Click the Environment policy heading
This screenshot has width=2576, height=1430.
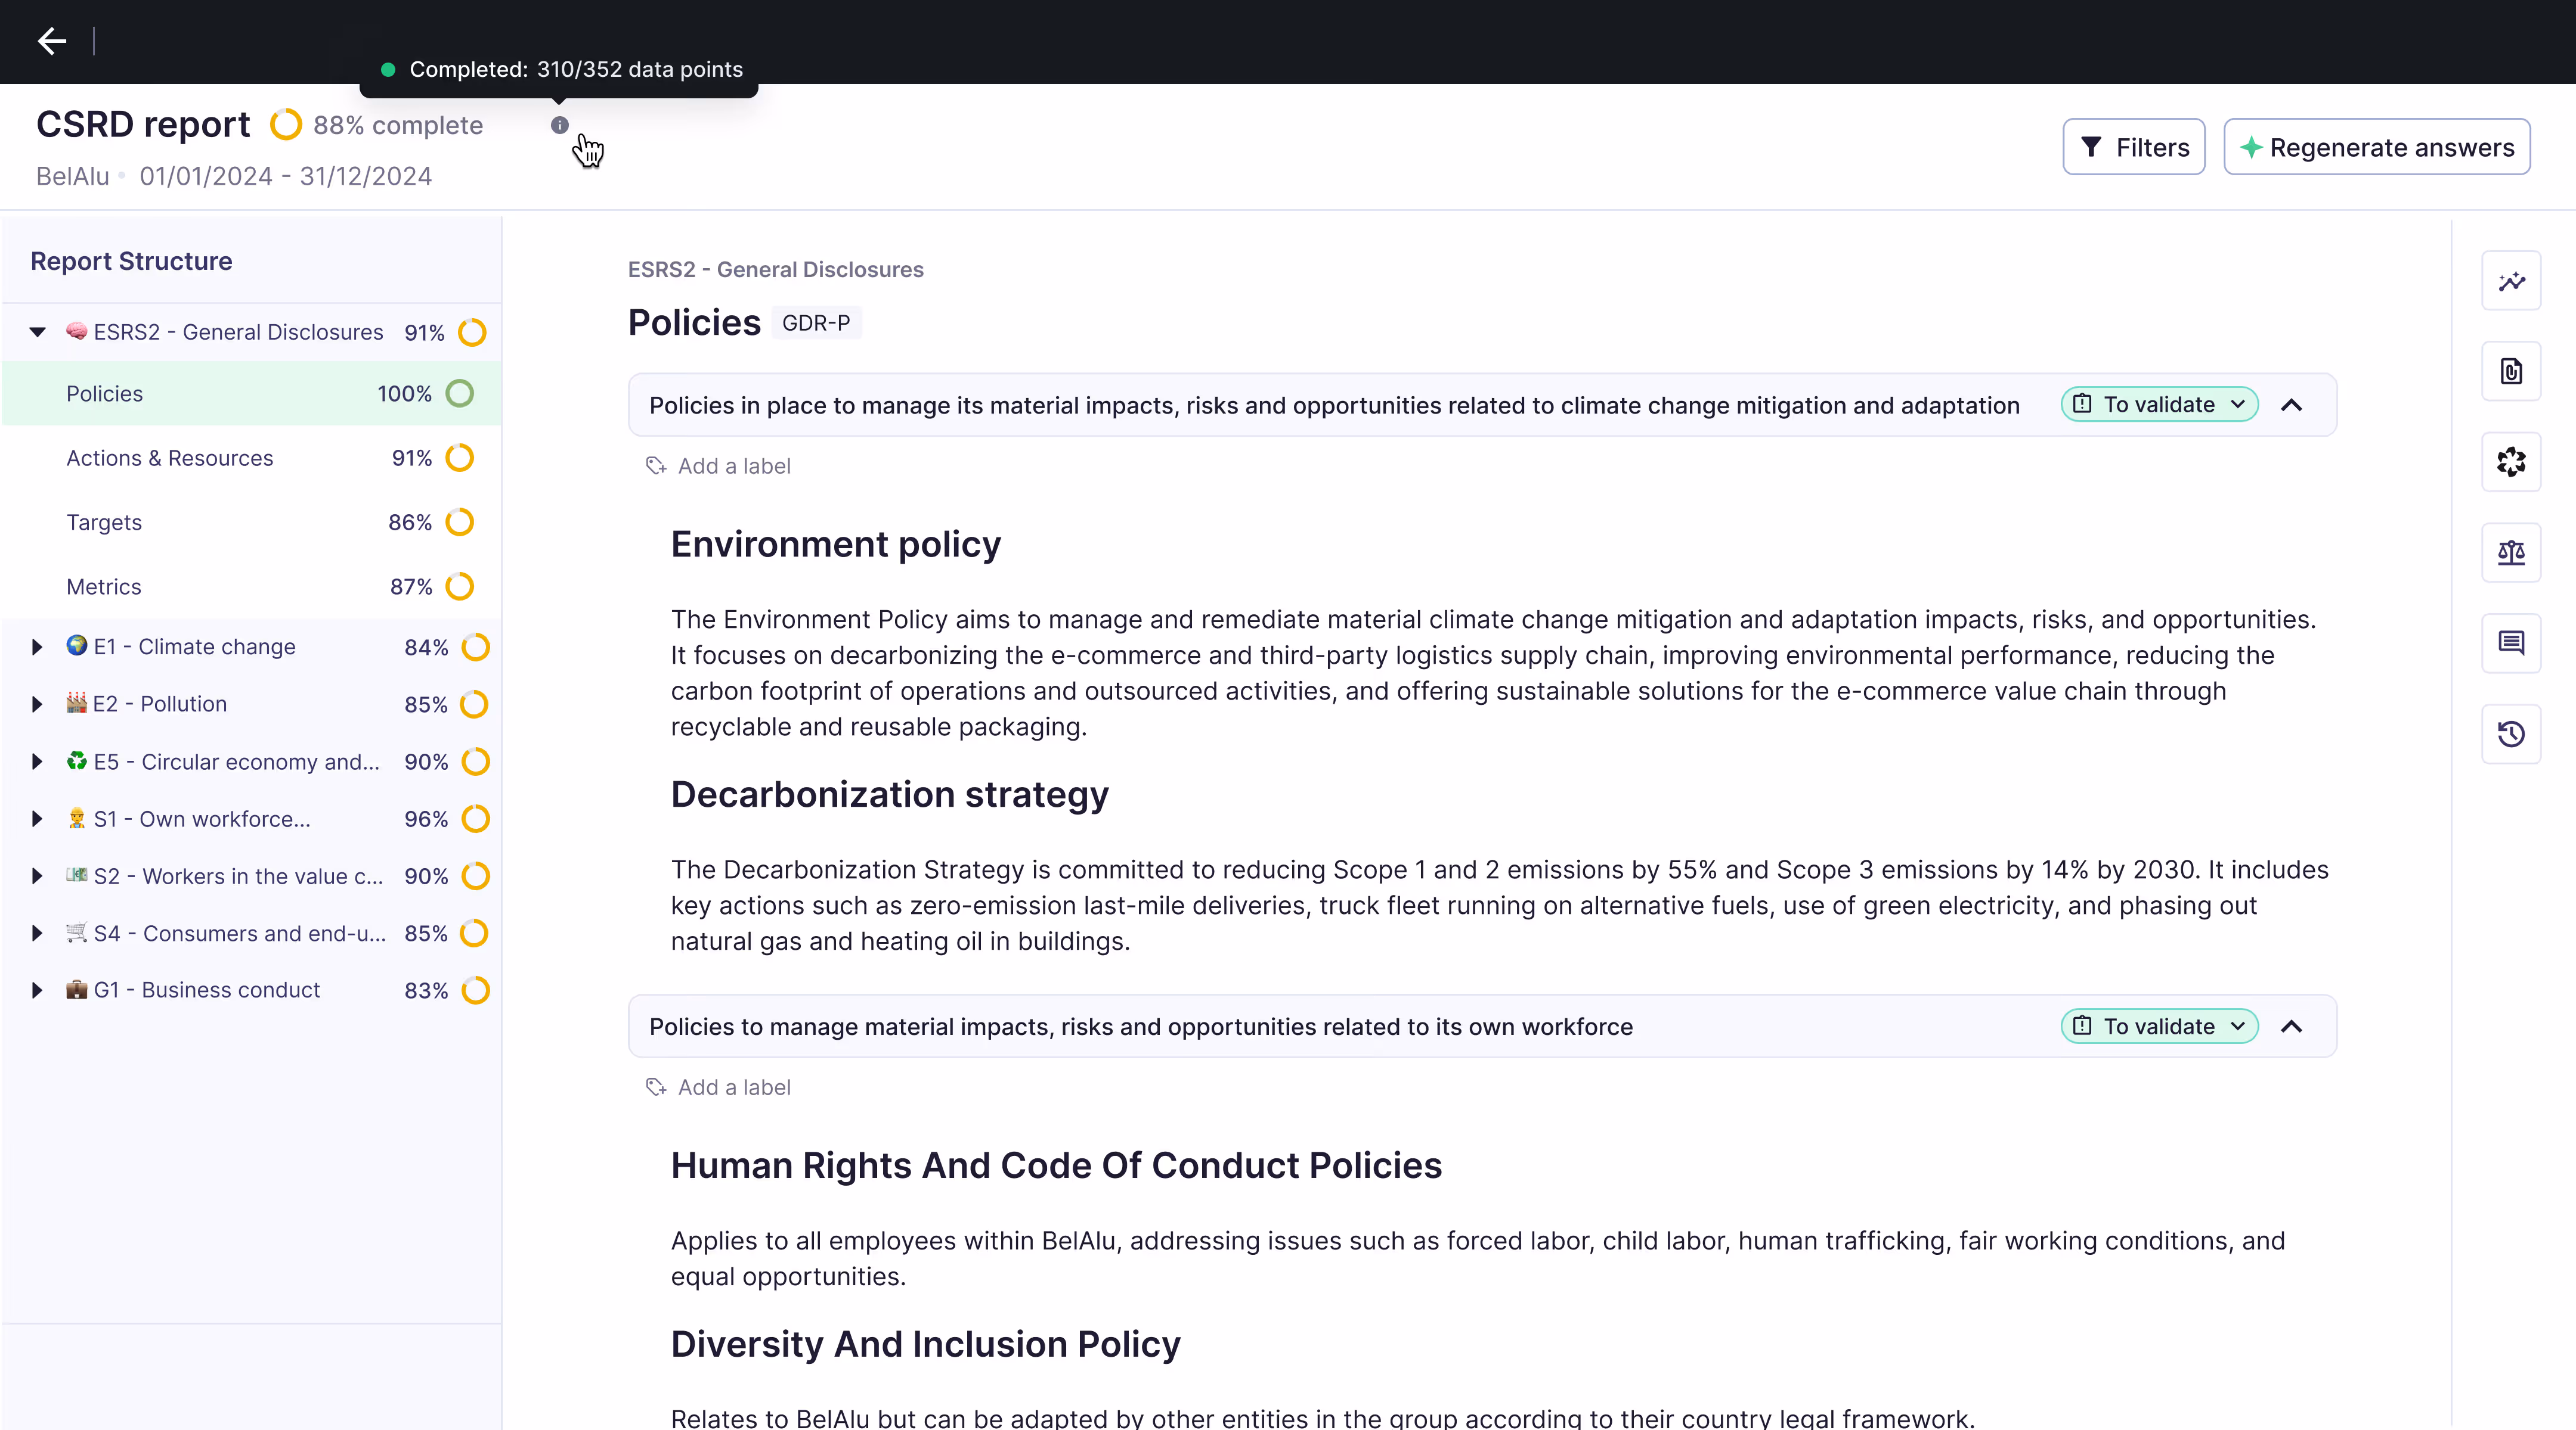[835, 543]
